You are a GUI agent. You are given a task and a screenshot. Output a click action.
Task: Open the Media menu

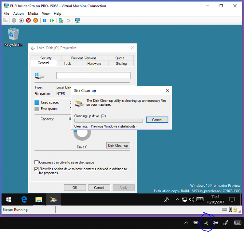(x=33, y=13)
